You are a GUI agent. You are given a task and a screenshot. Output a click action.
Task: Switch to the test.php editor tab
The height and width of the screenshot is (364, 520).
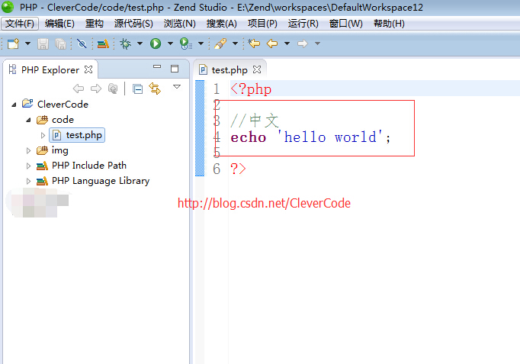230,70
